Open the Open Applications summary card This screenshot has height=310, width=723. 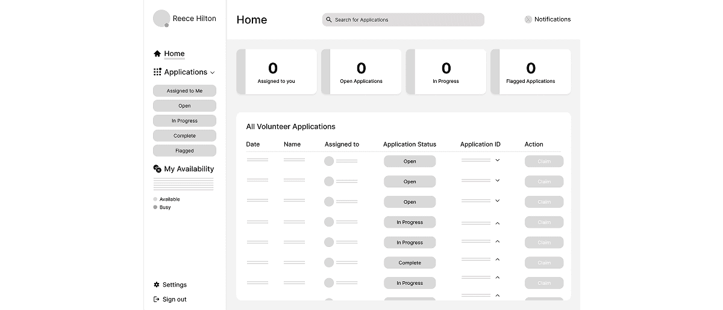click(361, 71)
